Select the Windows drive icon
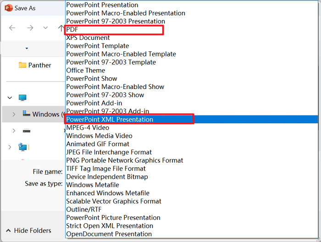321x242 pixels. (x=27, y=113)
